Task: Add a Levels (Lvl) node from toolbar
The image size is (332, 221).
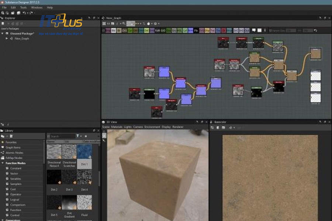Action: pos(185,31)
